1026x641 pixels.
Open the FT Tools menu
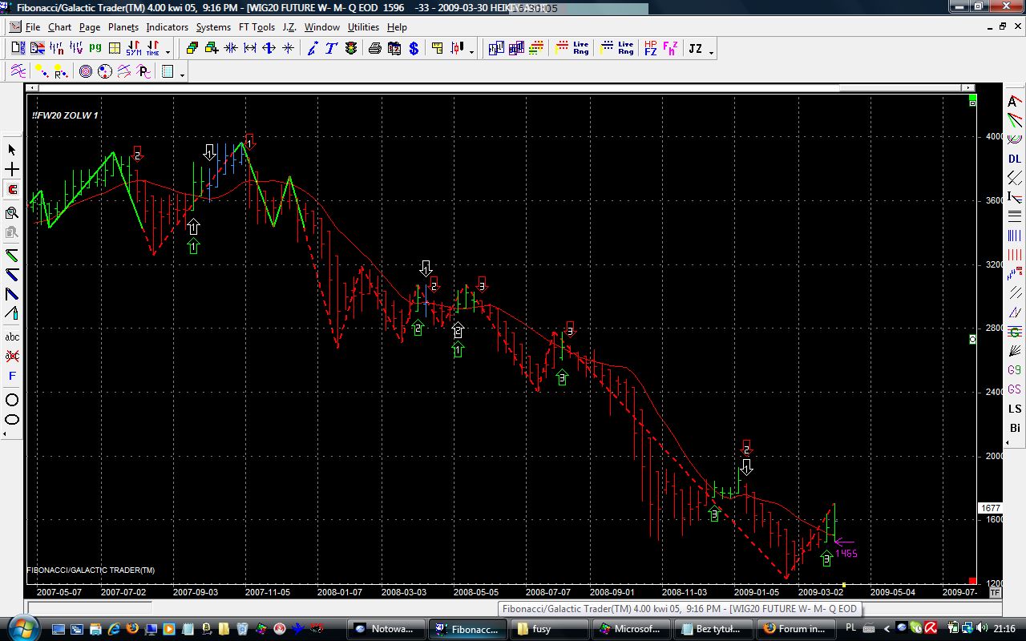click(x=256, y=27)
